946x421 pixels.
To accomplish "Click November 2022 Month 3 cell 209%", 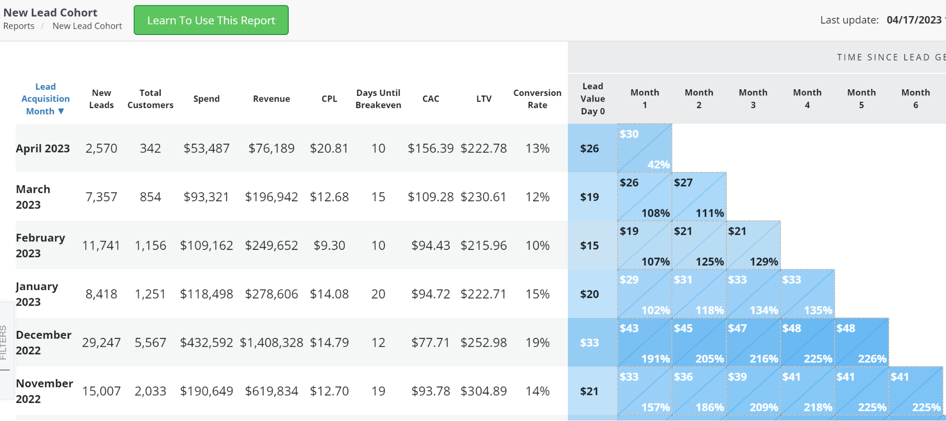I will coord(753,391).
